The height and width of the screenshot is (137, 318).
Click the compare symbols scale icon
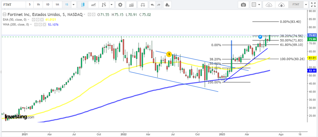[x=143, y=5]
